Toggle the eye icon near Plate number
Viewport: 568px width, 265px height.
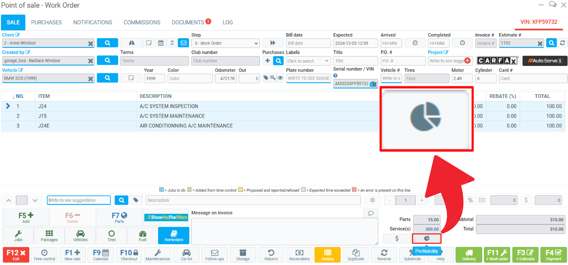(280, 78)
